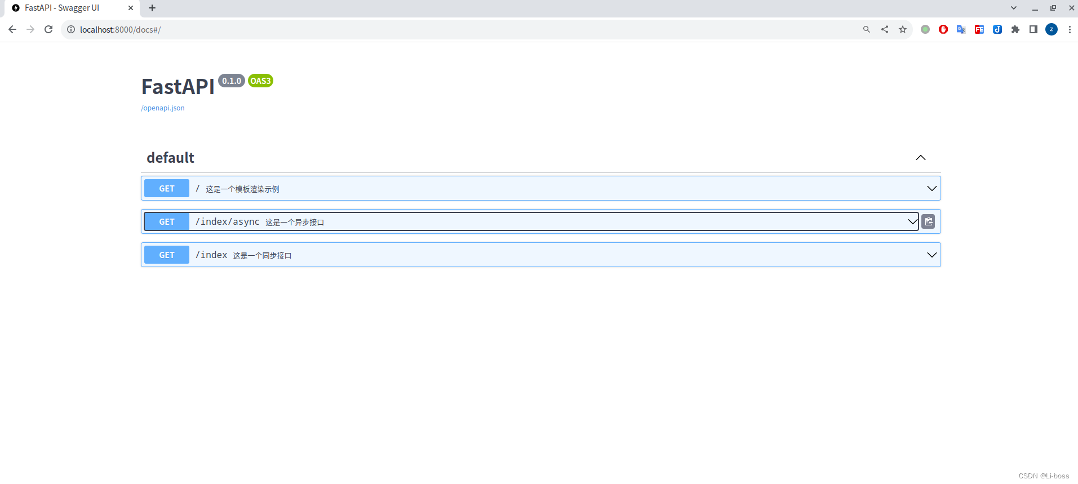Image resolution: width=1078 pixels, height=484 pixels.
Task: Click the OAS3 badge
Action: (x=261, y=81)
